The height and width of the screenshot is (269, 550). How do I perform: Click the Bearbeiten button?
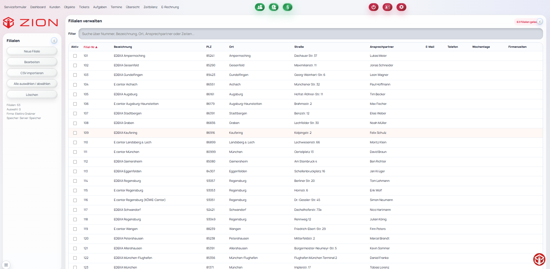[x=32, y=62]
